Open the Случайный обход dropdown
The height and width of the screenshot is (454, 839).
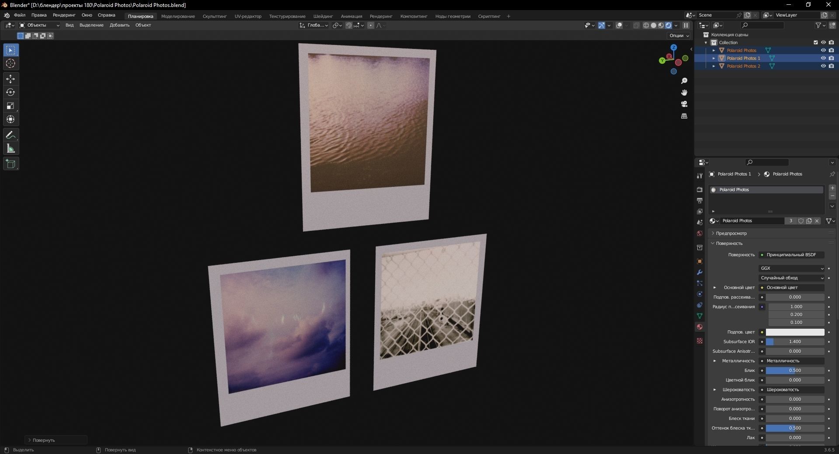791,278
